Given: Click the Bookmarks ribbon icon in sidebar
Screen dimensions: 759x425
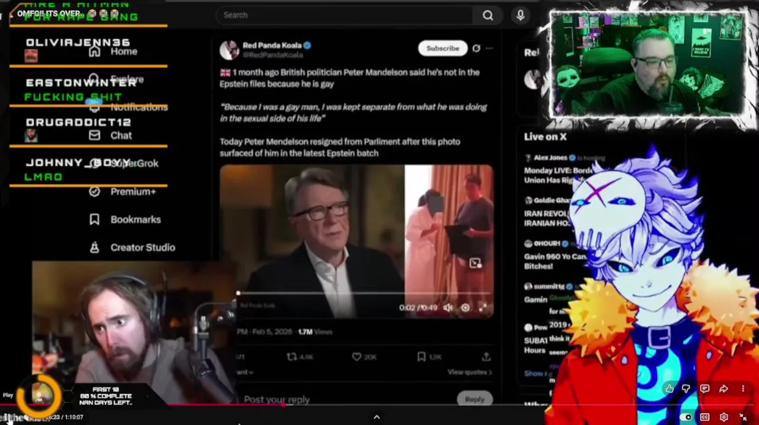Looking at the screenshot, I should click(x=95, y=220).
